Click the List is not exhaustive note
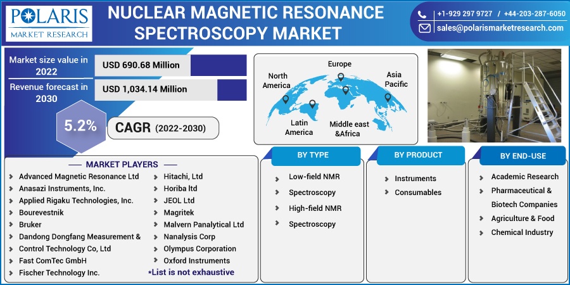The width and height of the screenshot is (570, 285). (x=191, y=272)
